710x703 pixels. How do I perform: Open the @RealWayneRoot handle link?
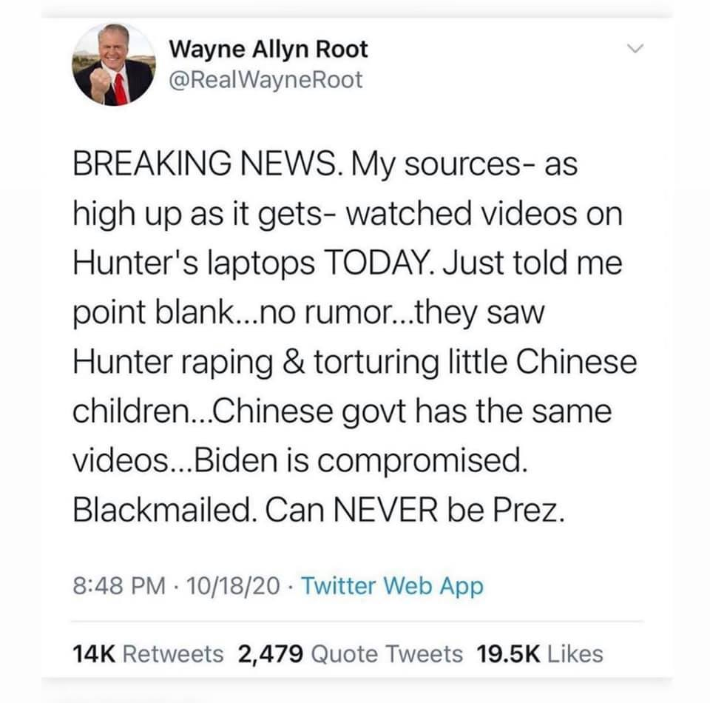[266, 80]
